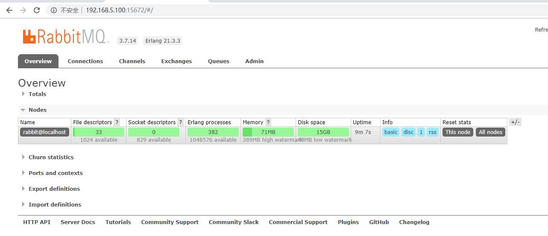Open the Overview tab
Image resolution: width=548 pixels, height=236 pixels.
(38, 61)
